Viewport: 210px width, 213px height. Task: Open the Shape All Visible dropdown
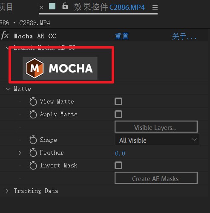[x=157, y=140]
